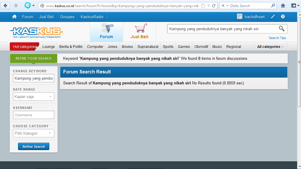
Task: Open help with question mark icon
Action: [x=283, y=17]
